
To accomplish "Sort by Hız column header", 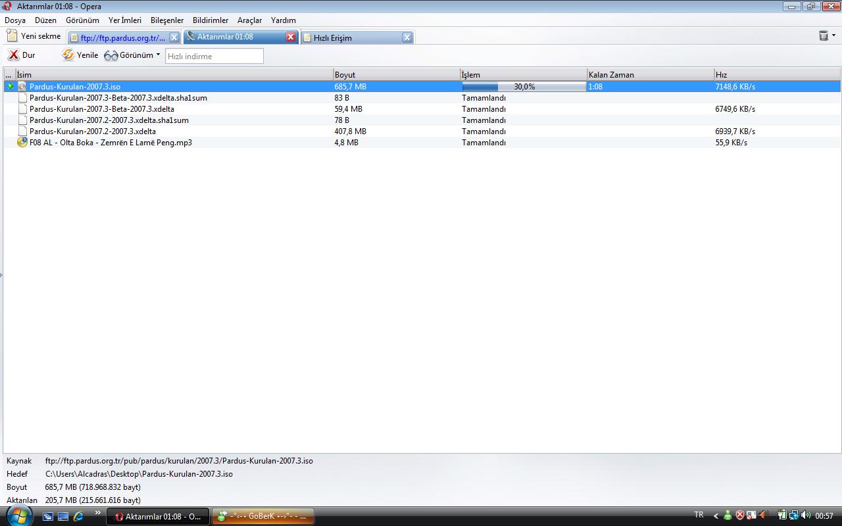I will 777,74.
